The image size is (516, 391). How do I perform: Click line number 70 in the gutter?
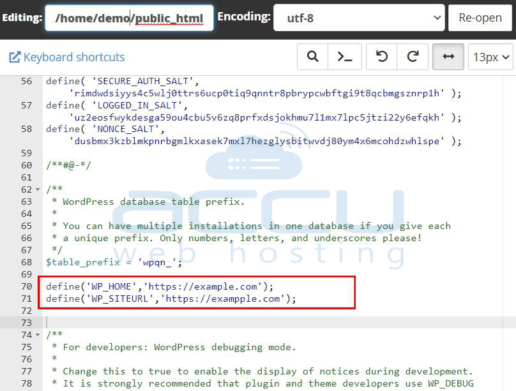28,286
